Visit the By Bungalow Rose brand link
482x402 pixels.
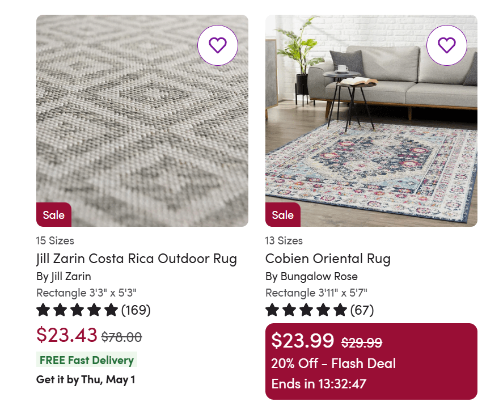pos(311,277)
